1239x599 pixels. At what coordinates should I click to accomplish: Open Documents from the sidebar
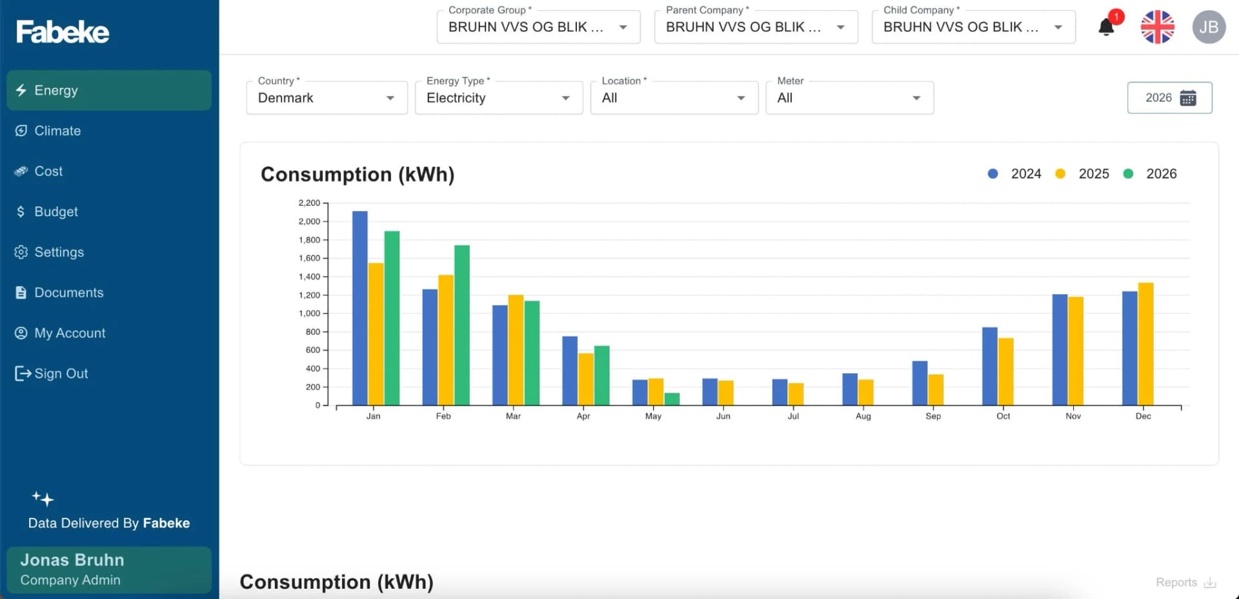[109, 293]
